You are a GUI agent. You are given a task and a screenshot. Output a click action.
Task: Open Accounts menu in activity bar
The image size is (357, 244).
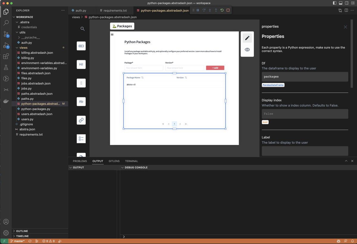tap(6, 222)
